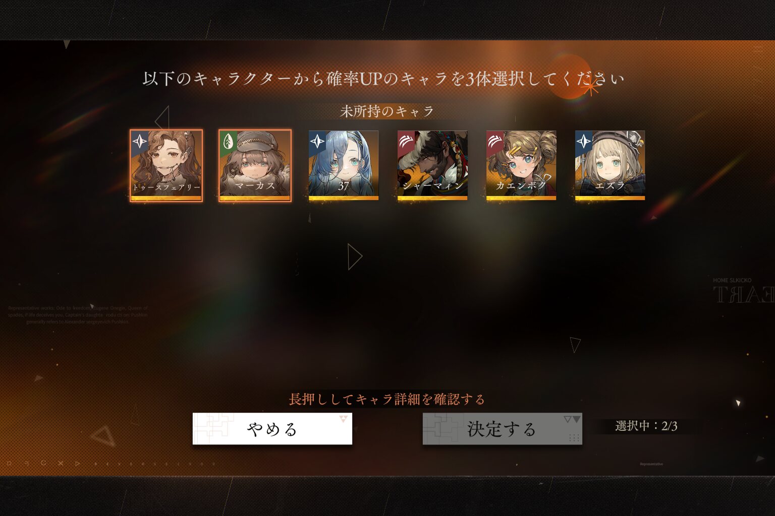
Task: Click the left-pointing triangle near the first portrait
Action: coord(162,119)
